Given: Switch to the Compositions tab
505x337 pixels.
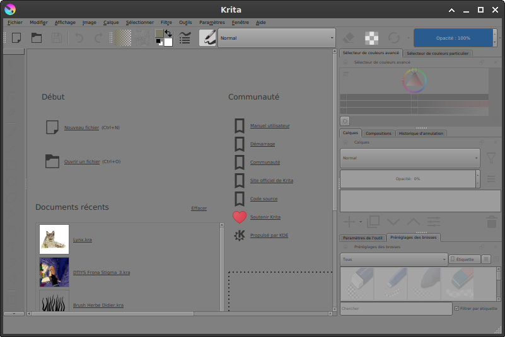Looking at the screenshot, I should click(x=378, y=134).
